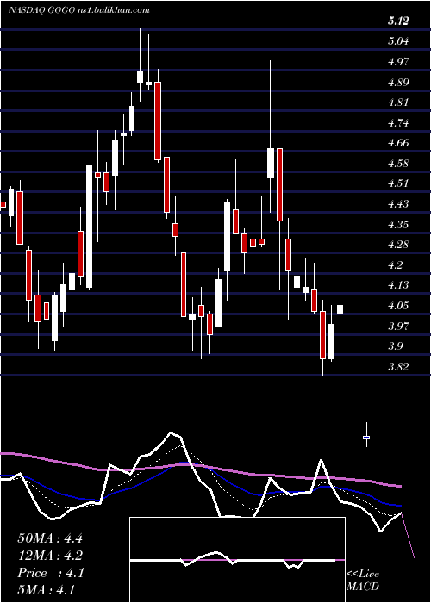This screenshot has width=431, height=603.
Task: Click the 4.51 price axis label
Action: point(398,183)
